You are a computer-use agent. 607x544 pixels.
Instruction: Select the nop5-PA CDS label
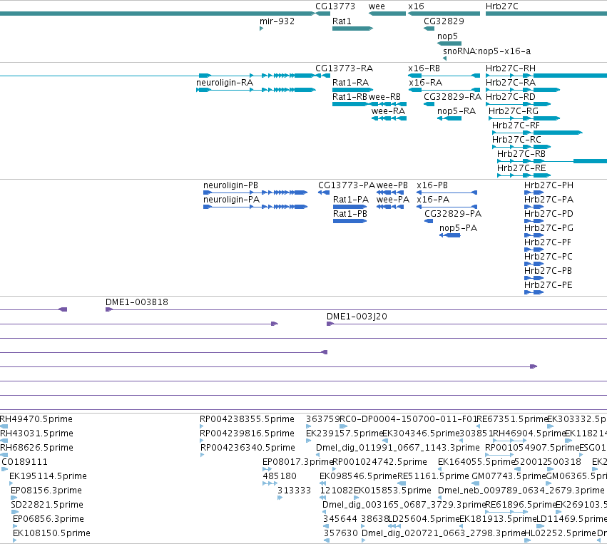click(x=458, y=229)
